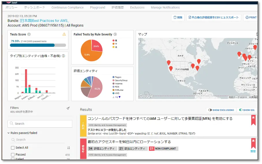Click the Tests Score progress bar

point(38,45)
